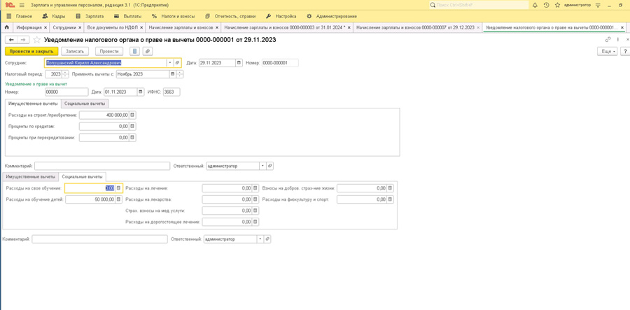Open calculator for Расходы на свое обучение
This screenshot has height=310, width=630.
click(x=118, y=188)
